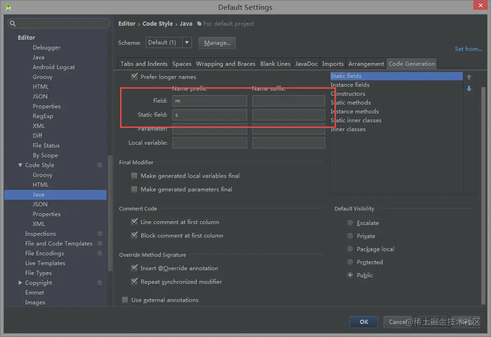
Task: Enable Use external annotations
Action: [125, 300]
